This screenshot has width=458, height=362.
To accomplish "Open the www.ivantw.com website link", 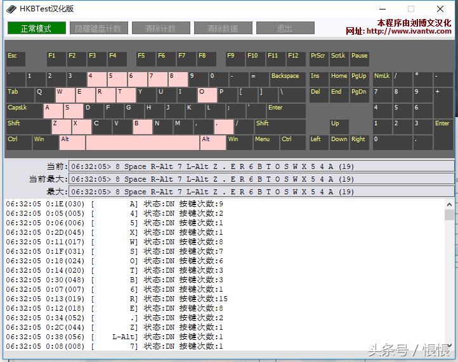I will pos(409,31).
